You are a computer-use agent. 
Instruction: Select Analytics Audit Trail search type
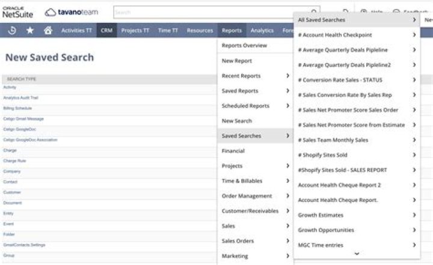coord(21,97)
